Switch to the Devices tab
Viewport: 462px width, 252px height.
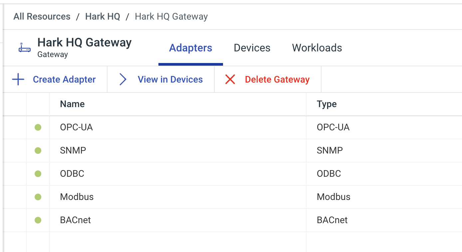(x=252, y=48)
